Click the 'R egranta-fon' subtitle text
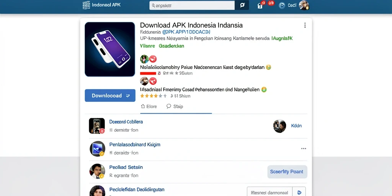 click(124, 175)
